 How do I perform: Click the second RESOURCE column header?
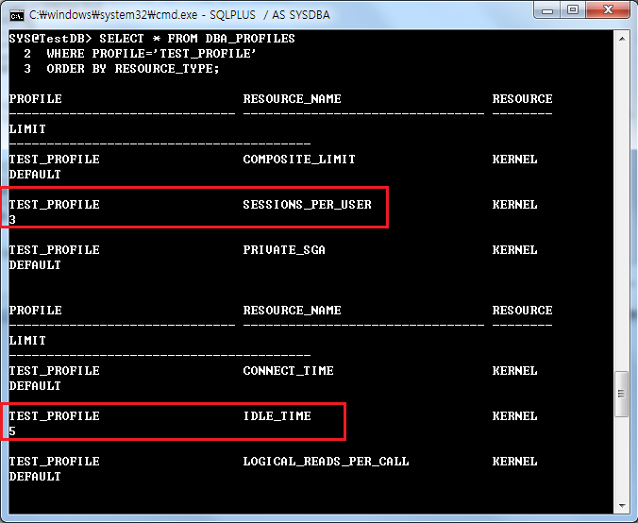click(x=523, y=310)
